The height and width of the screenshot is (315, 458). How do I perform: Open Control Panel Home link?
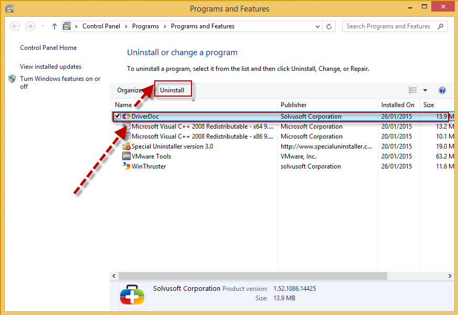(48, 48)
